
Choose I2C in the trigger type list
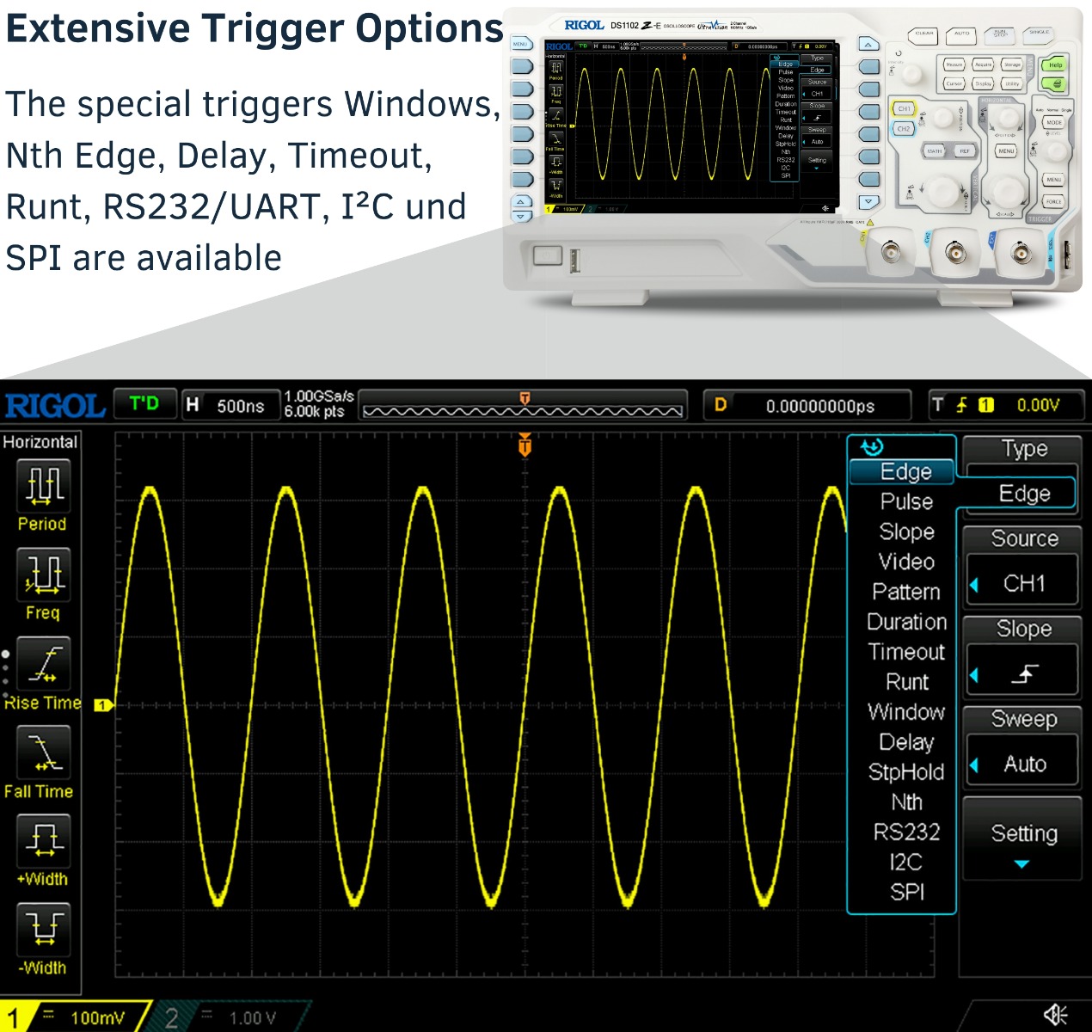tap(906, 862)
